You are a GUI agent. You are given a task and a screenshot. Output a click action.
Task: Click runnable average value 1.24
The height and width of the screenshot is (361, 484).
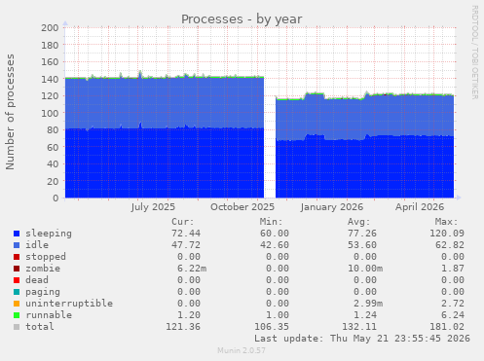pyautogui.click(x=365, y=315)
